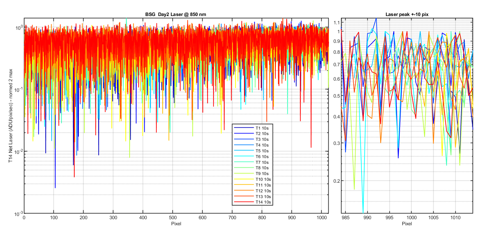Click the T12 10s legend entry
The image size is (480, 240).
tap(252, 191)
